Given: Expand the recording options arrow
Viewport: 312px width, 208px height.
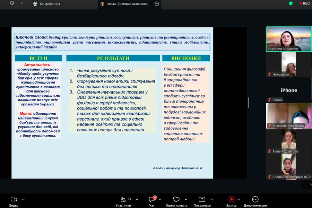Looking at the screenshot, I should tap(239, 199).
